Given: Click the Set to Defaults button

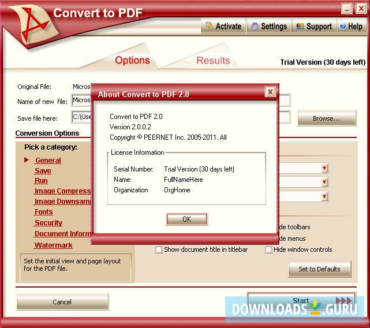Looking at the screenshot, I should [320, 269].
